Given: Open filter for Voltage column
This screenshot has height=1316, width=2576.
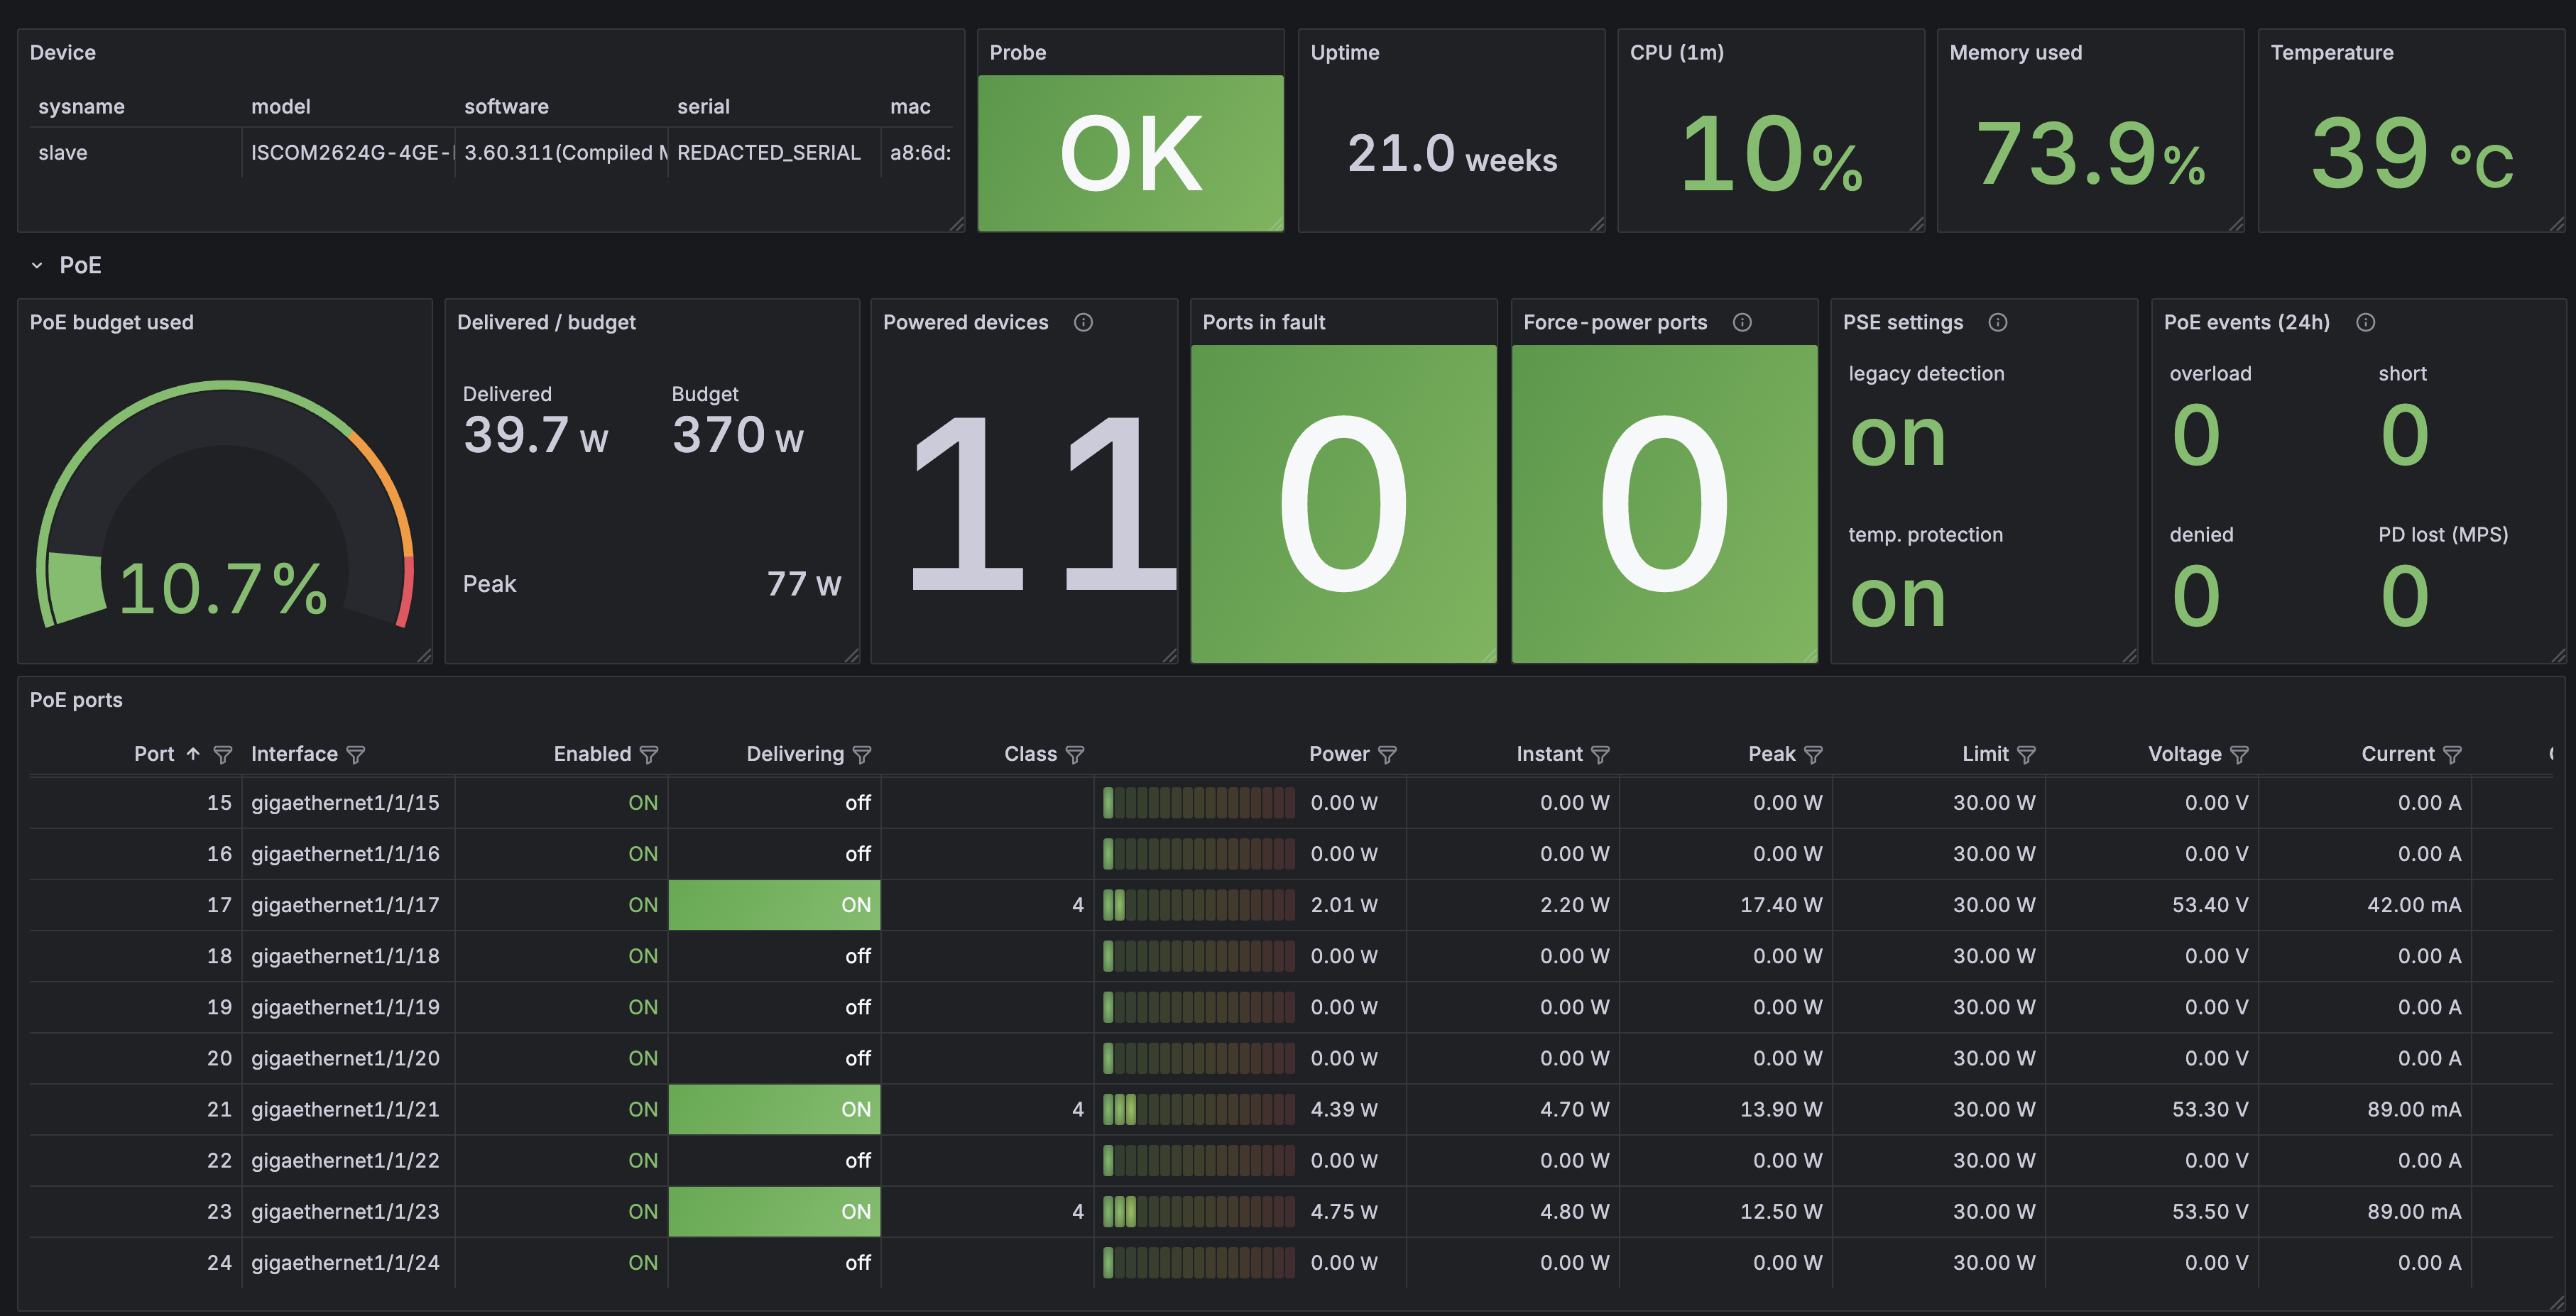Looking at the screenshot, I should [2239, 754].
